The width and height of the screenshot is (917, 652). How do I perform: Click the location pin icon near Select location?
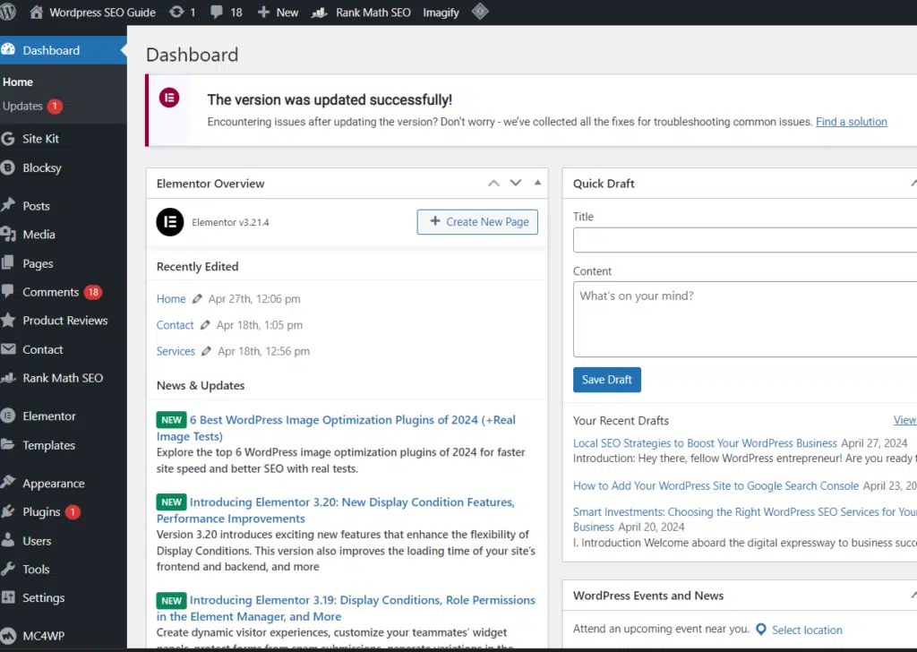click(x=761, y=630)
